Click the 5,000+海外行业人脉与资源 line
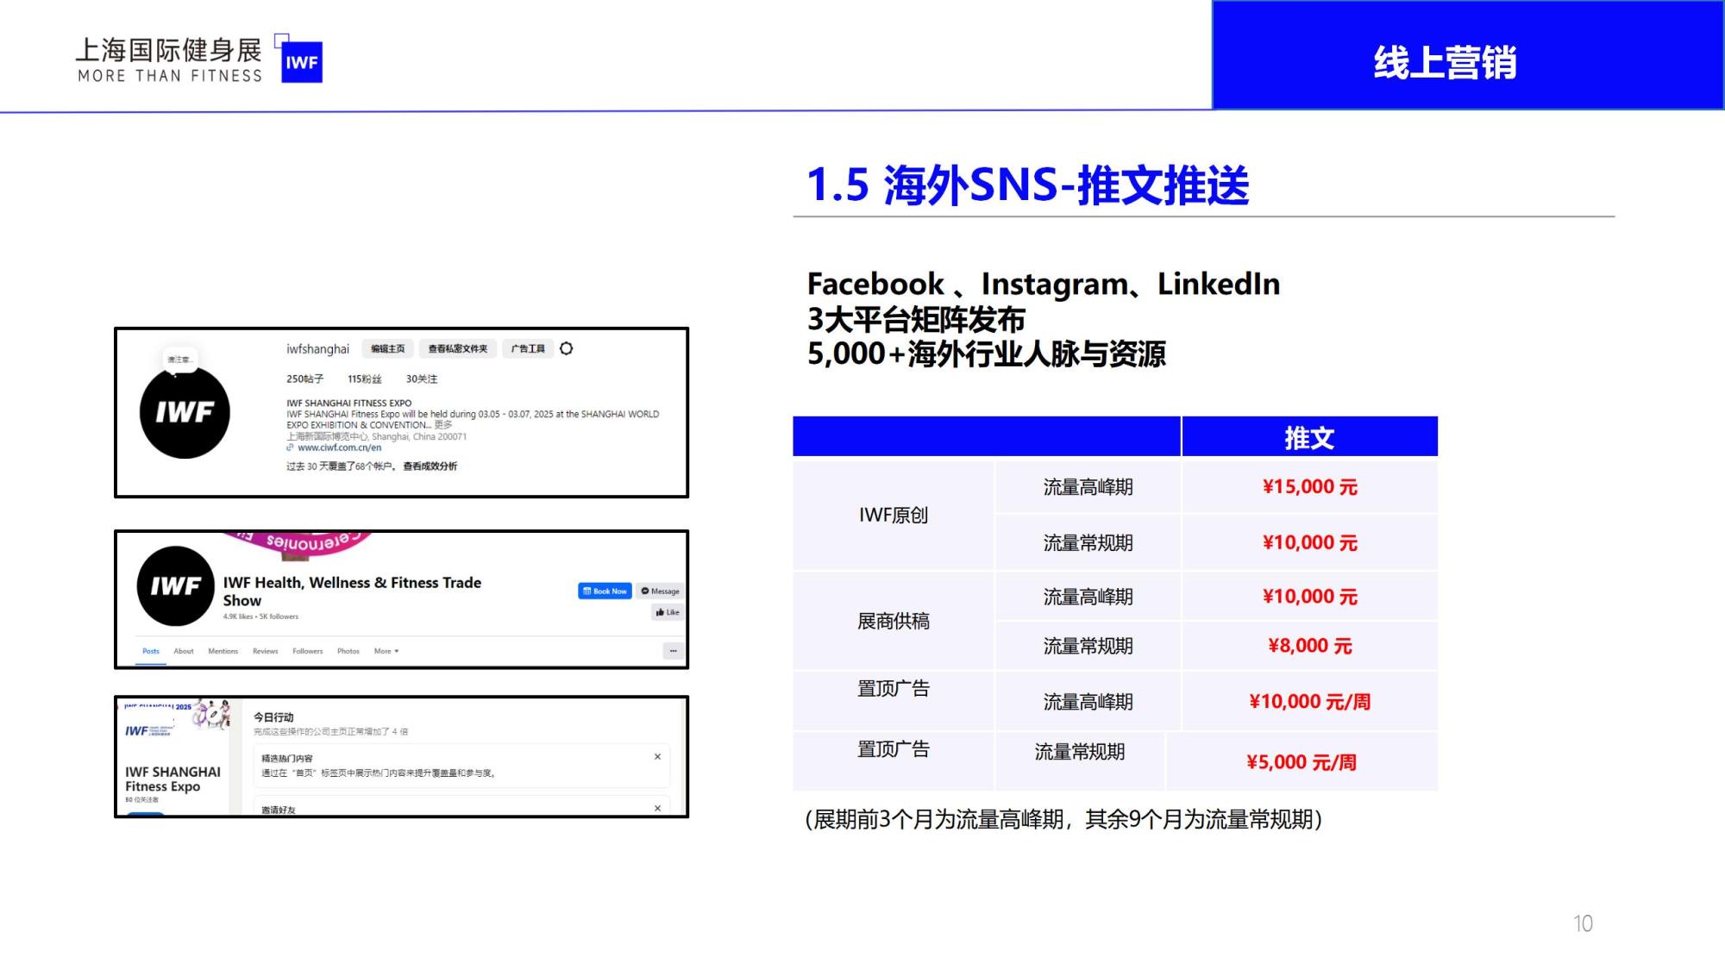1725x970 pixels. (x=987, y=354)
